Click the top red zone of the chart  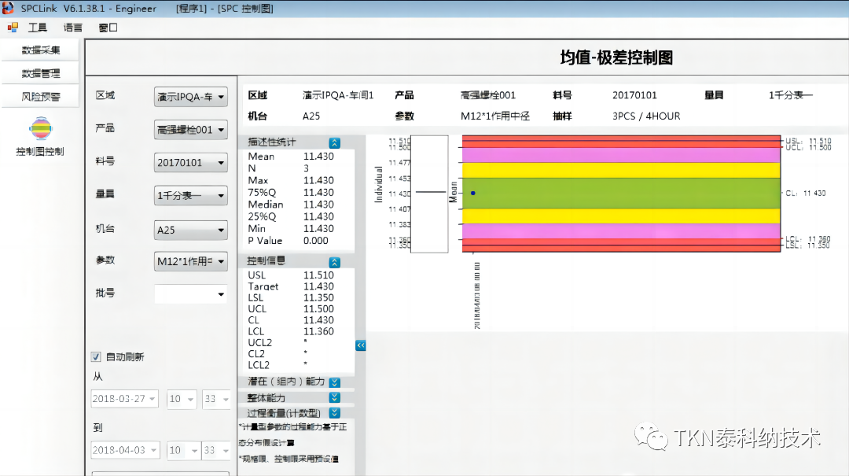(621, 142)
